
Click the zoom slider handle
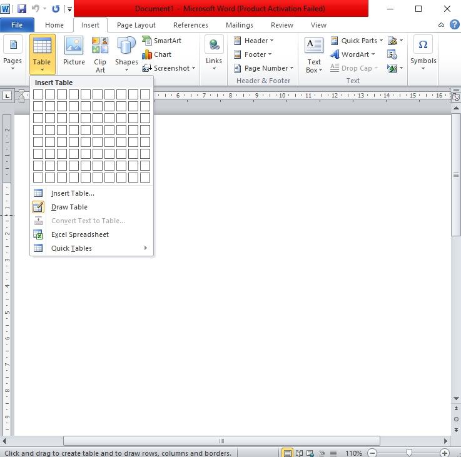(409, 453)
